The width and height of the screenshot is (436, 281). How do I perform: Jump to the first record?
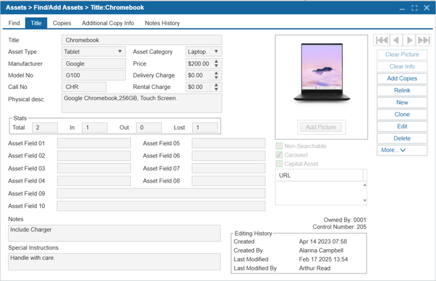[382, 40]
